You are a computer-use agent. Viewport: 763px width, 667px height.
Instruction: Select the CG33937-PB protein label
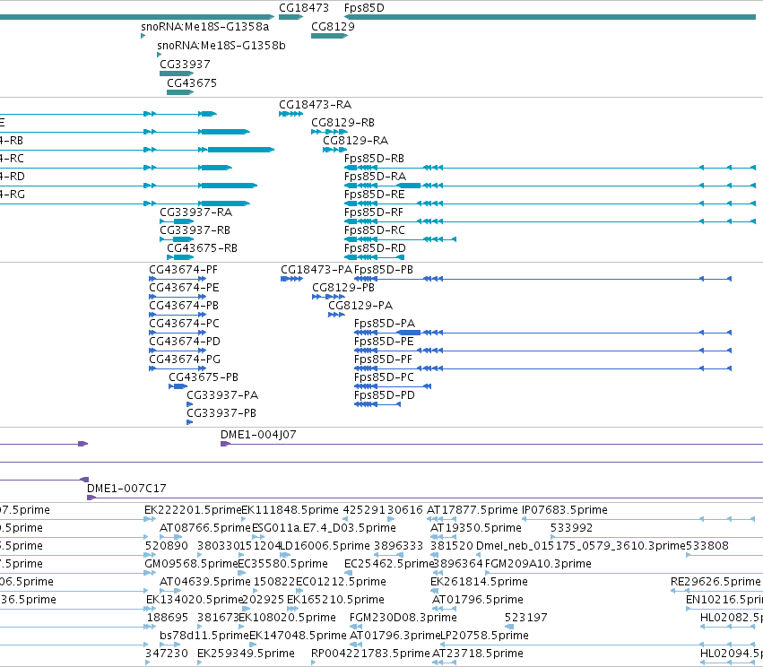tap(221, 413)
